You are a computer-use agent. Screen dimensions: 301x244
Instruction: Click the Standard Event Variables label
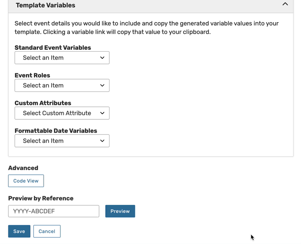[x=53, y=48]
